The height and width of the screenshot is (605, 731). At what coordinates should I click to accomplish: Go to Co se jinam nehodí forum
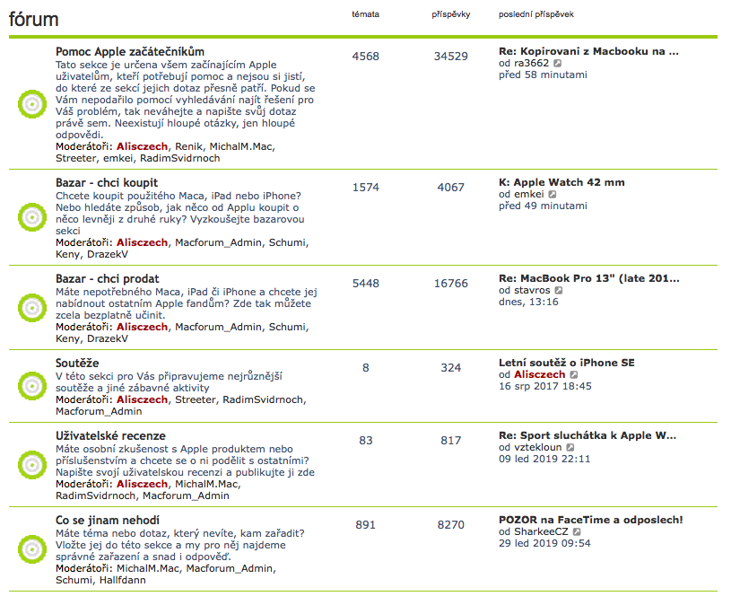(108, 521)
